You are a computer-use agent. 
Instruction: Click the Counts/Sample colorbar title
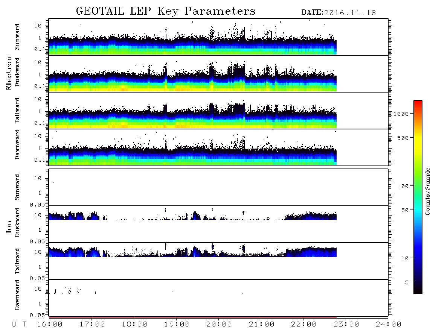click(427, 191)
